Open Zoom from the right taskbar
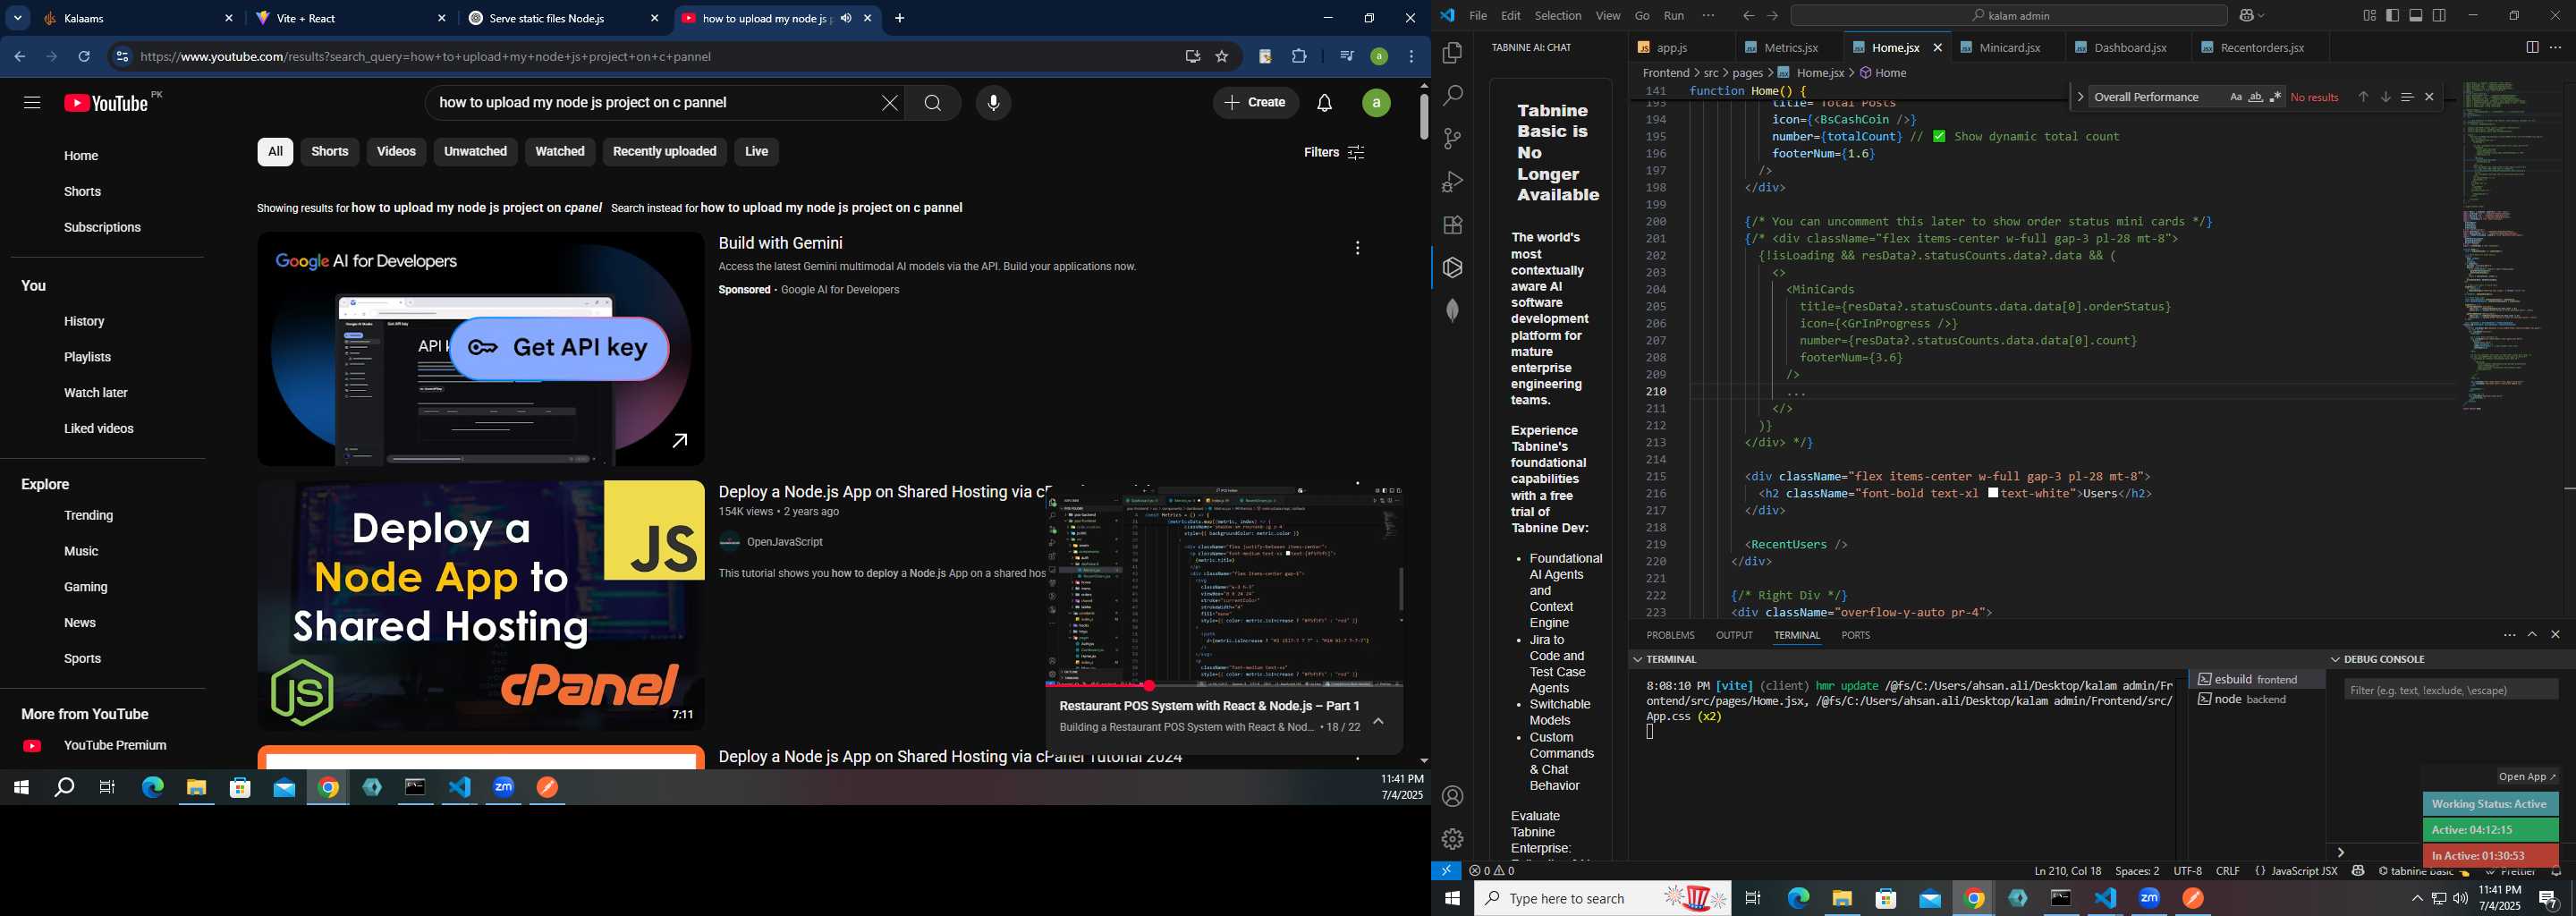Viewport: 2576px width, 916px height. click(2149, 899)
